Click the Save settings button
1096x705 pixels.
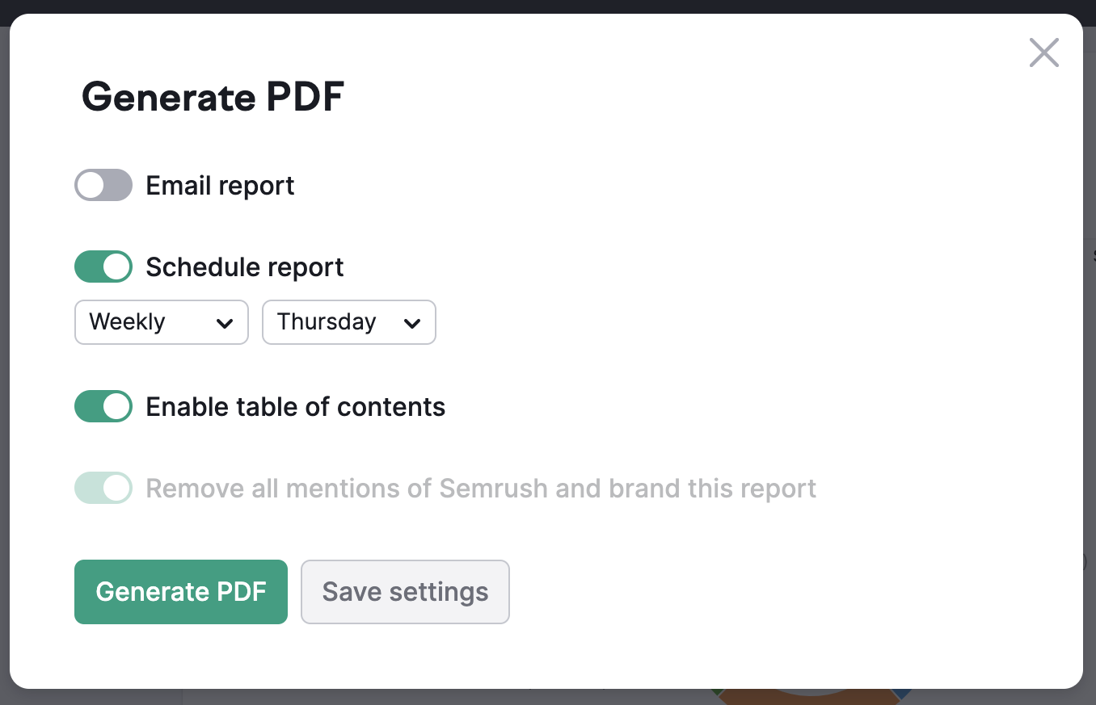(x=404, y=591)
